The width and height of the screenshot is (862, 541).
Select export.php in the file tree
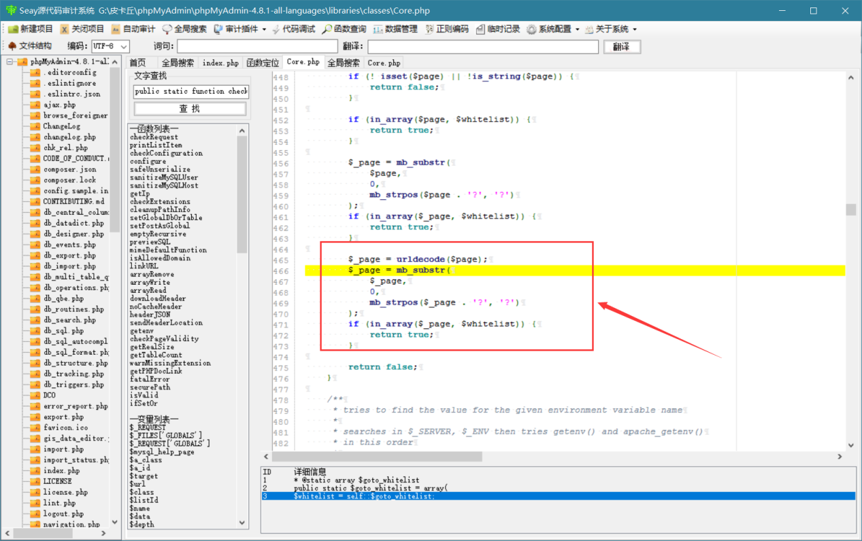[63, 417]
